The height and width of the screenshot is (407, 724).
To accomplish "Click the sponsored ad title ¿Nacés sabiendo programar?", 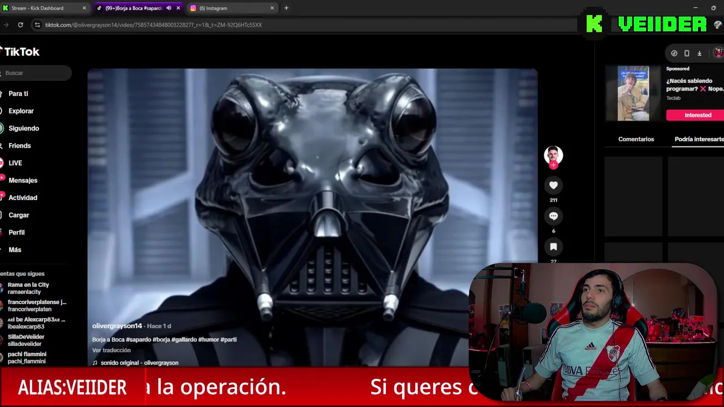I will pyautogui.click(x=695, y=85).
